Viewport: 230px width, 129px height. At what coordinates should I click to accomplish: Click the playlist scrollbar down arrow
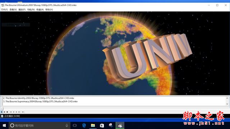point(227,104)
